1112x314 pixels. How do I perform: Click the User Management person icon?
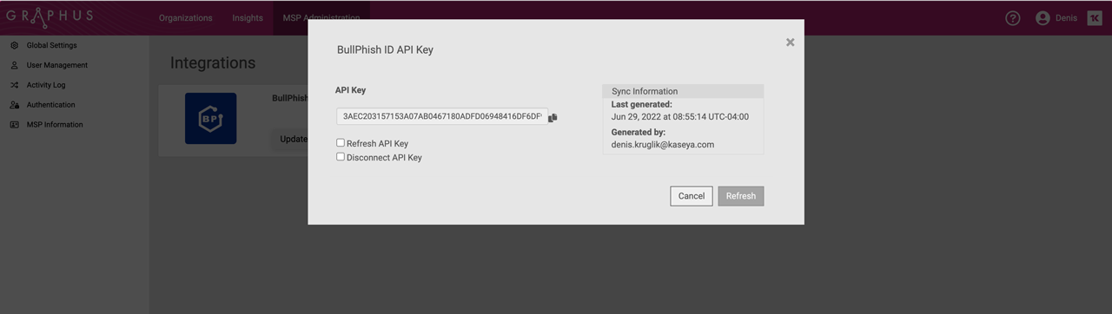[15, 65]
